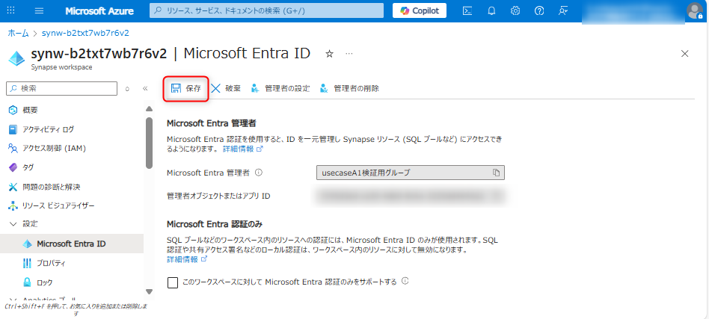The height and width of the screenshot is (319, 709).
Task: Toggle sidebar expand/collapse-all arrows
Action: coord(127,89)
